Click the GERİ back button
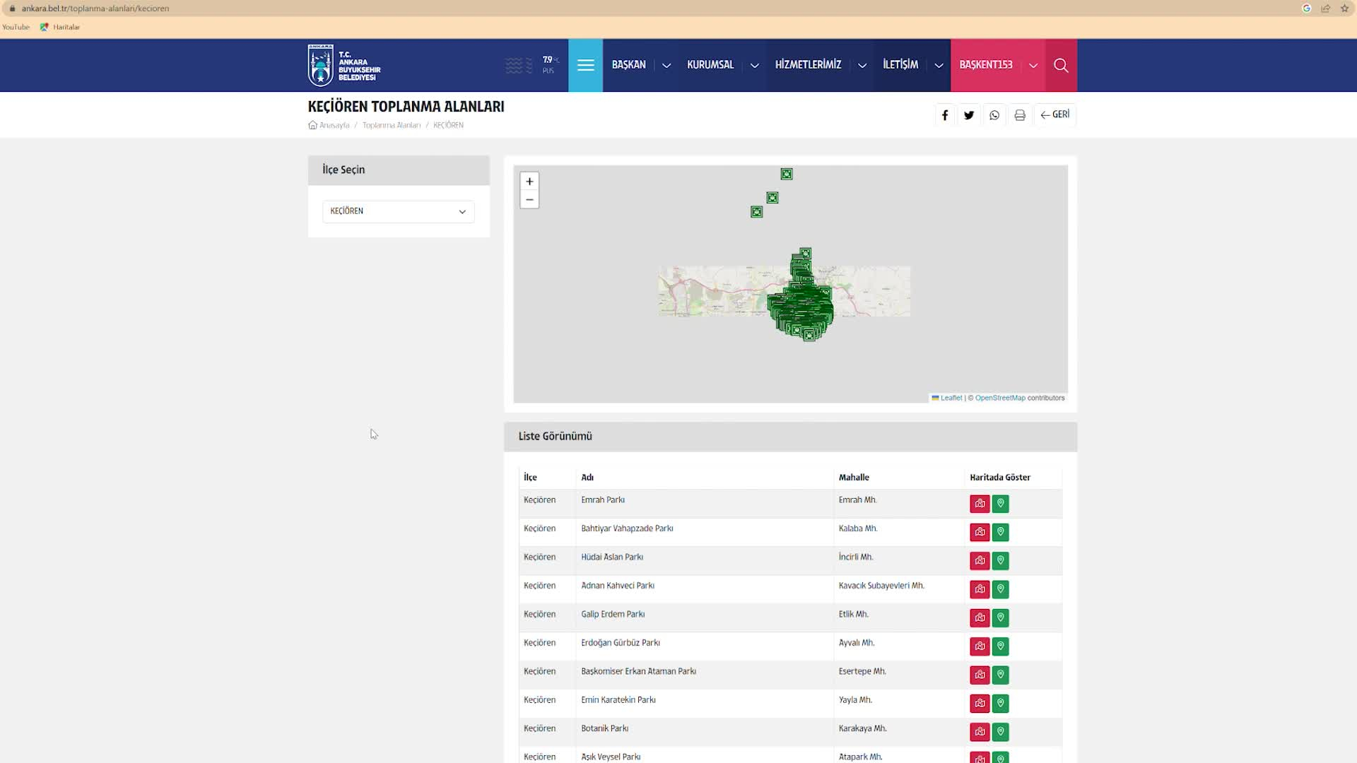 pyautogui.click(x=1055, y=114)
